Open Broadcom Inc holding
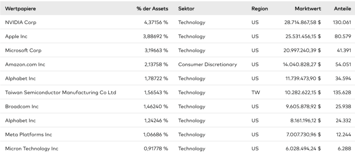 [22, 106]
